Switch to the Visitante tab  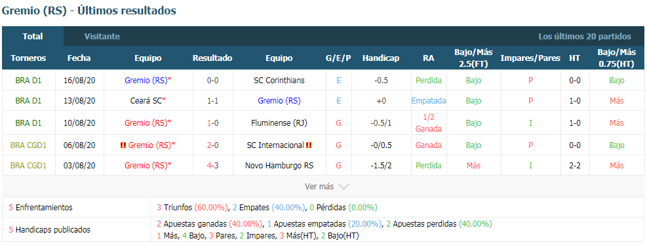coord(102,36)
